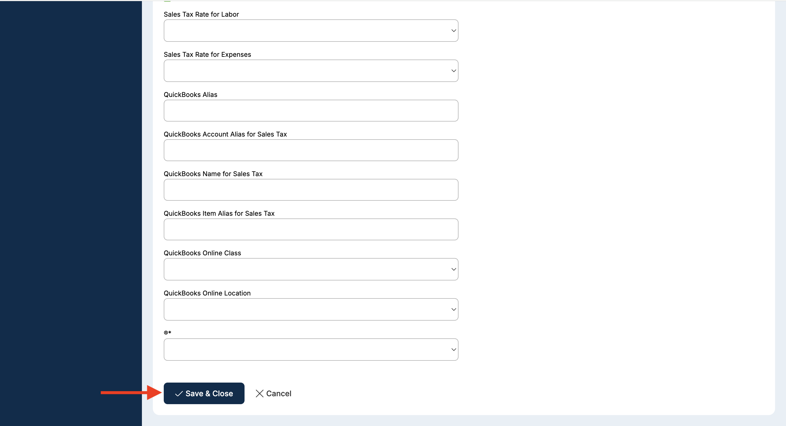Open the QuickBooks Online Location dropdown
Screen dimensions: 786x426
pyautogui.click(x=311, y=309)
